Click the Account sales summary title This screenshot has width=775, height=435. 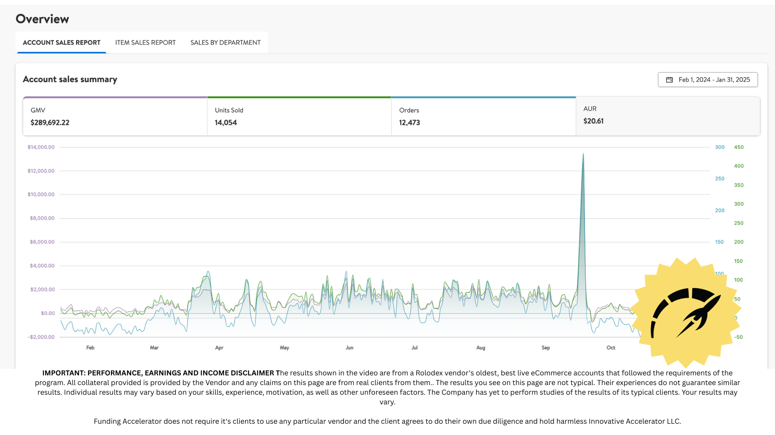point(70,79)
